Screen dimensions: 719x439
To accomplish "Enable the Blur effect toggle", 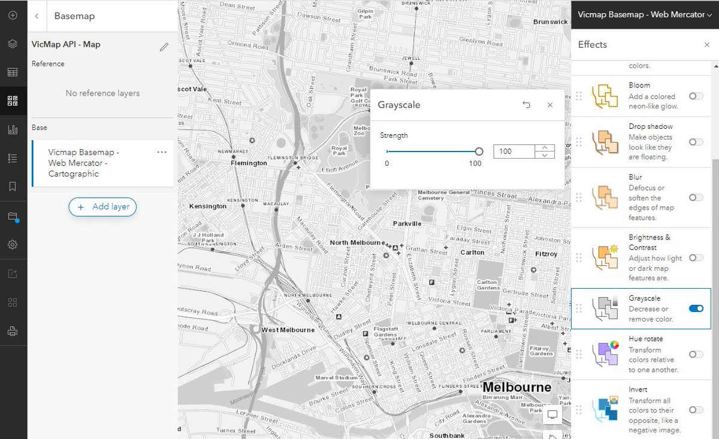I will pyautogui.click(x=696, y=198).
